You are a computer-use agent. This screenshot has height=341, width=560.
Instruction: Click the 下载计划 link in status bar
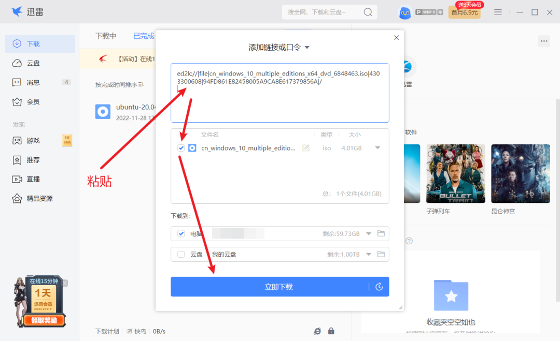(x=107, y=331)
